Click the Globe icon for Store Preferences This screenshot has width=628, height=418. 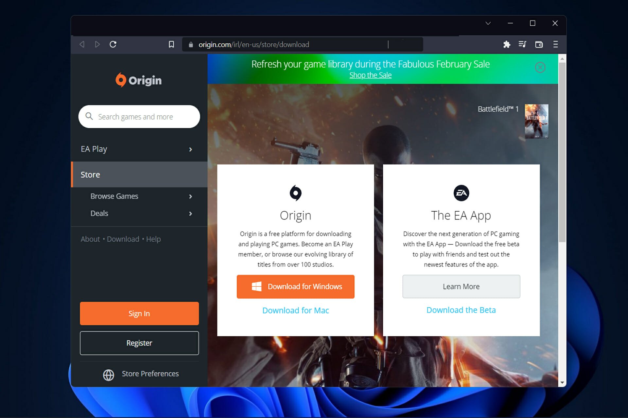tap(108, 374)
